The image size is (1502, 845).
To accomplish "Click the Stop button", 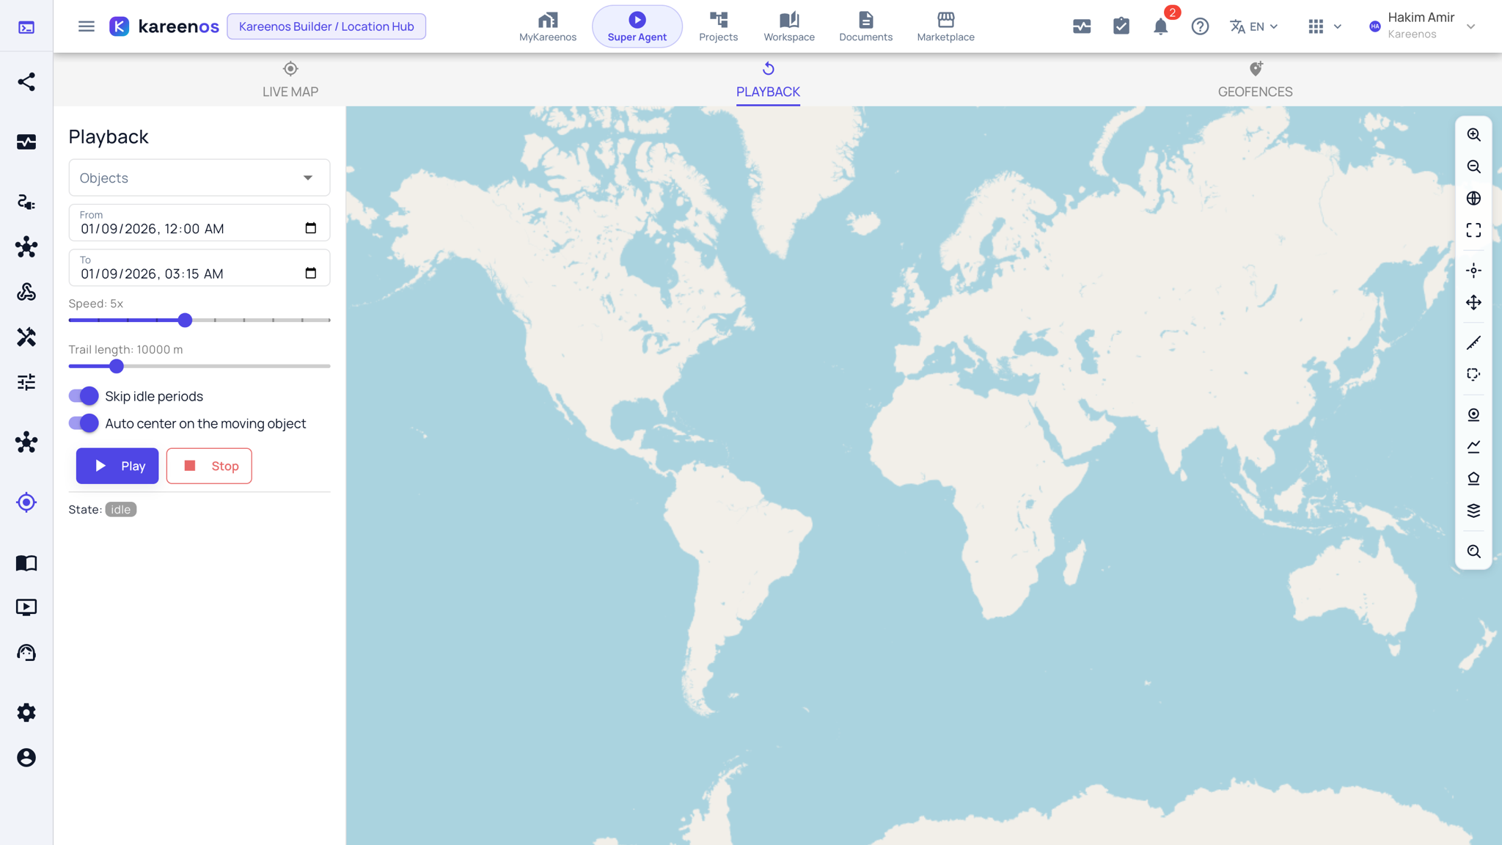I will tap(209, 466).
